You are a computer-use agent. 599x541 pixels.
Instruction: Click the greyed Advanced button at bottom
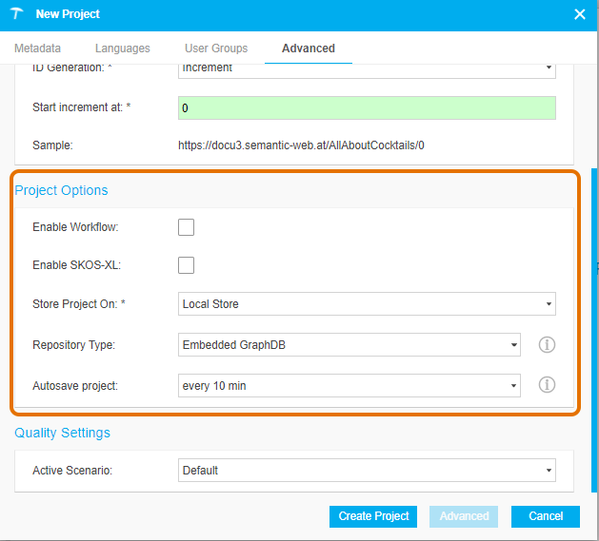[464, 516]
